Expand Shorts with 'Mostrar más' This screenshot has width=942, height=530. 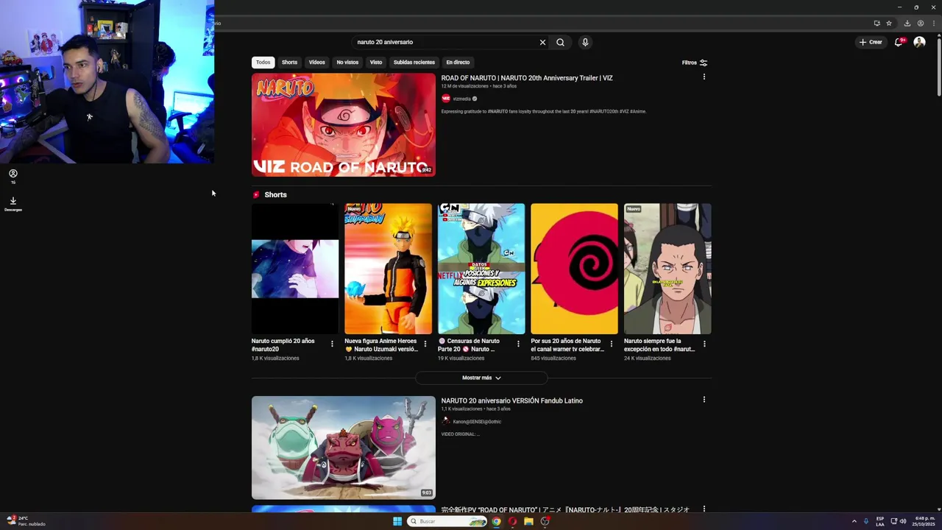tap(481, 378)
